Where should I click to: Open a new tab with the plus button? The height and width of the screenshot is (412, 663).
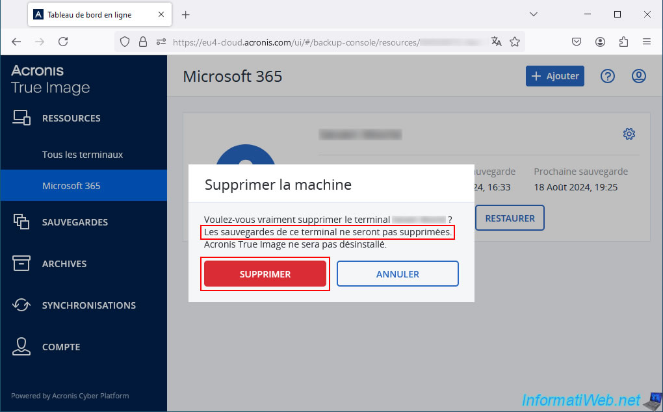point(186,15)
